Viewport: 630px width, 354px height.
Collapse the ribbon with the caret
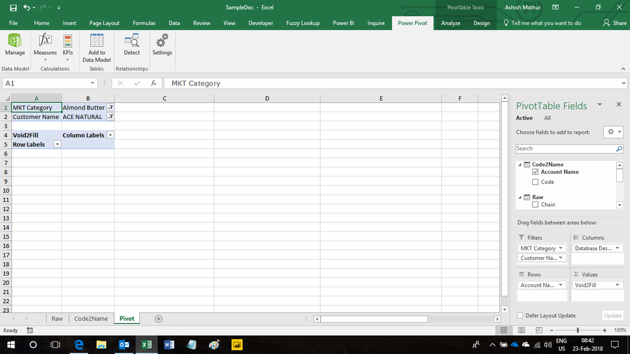coord(623,69)
